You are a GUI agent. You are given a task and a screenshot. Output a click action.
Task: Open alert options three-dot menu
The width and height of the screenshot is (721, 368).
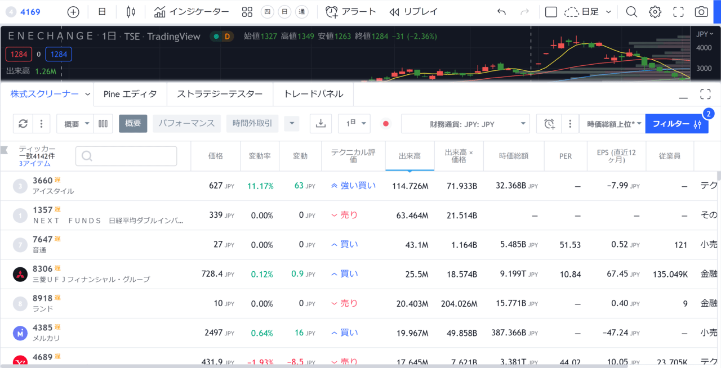pyautogui.click(x=570, y=124)
